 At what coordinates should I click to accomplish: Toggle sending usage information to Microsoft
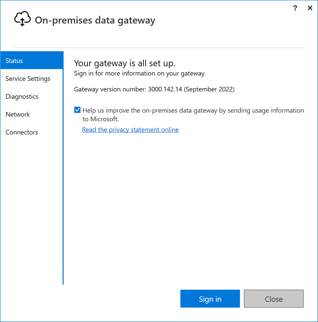click(77, 110)
